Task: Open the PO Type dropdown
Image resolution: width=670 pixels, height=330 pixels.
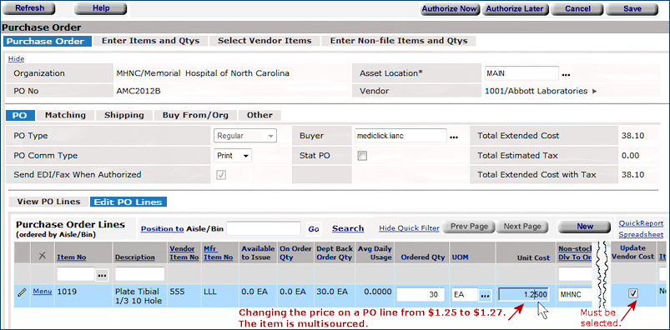Action: coord(245,136)
